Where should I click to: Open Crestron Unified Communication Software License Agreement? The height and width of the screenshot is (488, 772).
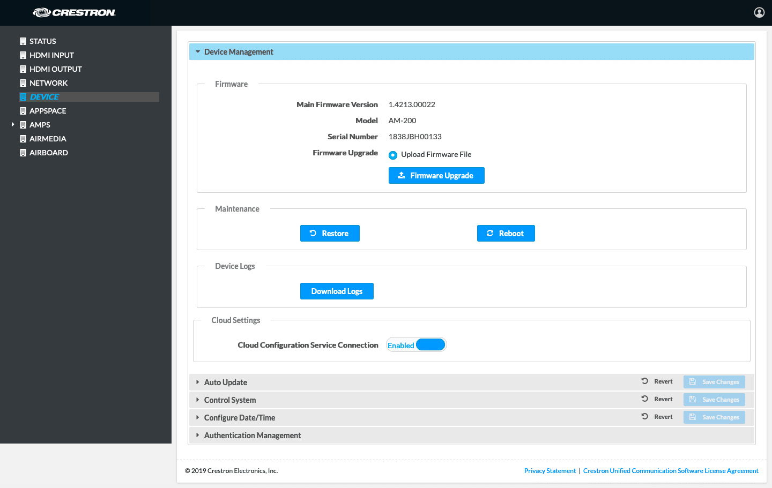coord(671,471)
